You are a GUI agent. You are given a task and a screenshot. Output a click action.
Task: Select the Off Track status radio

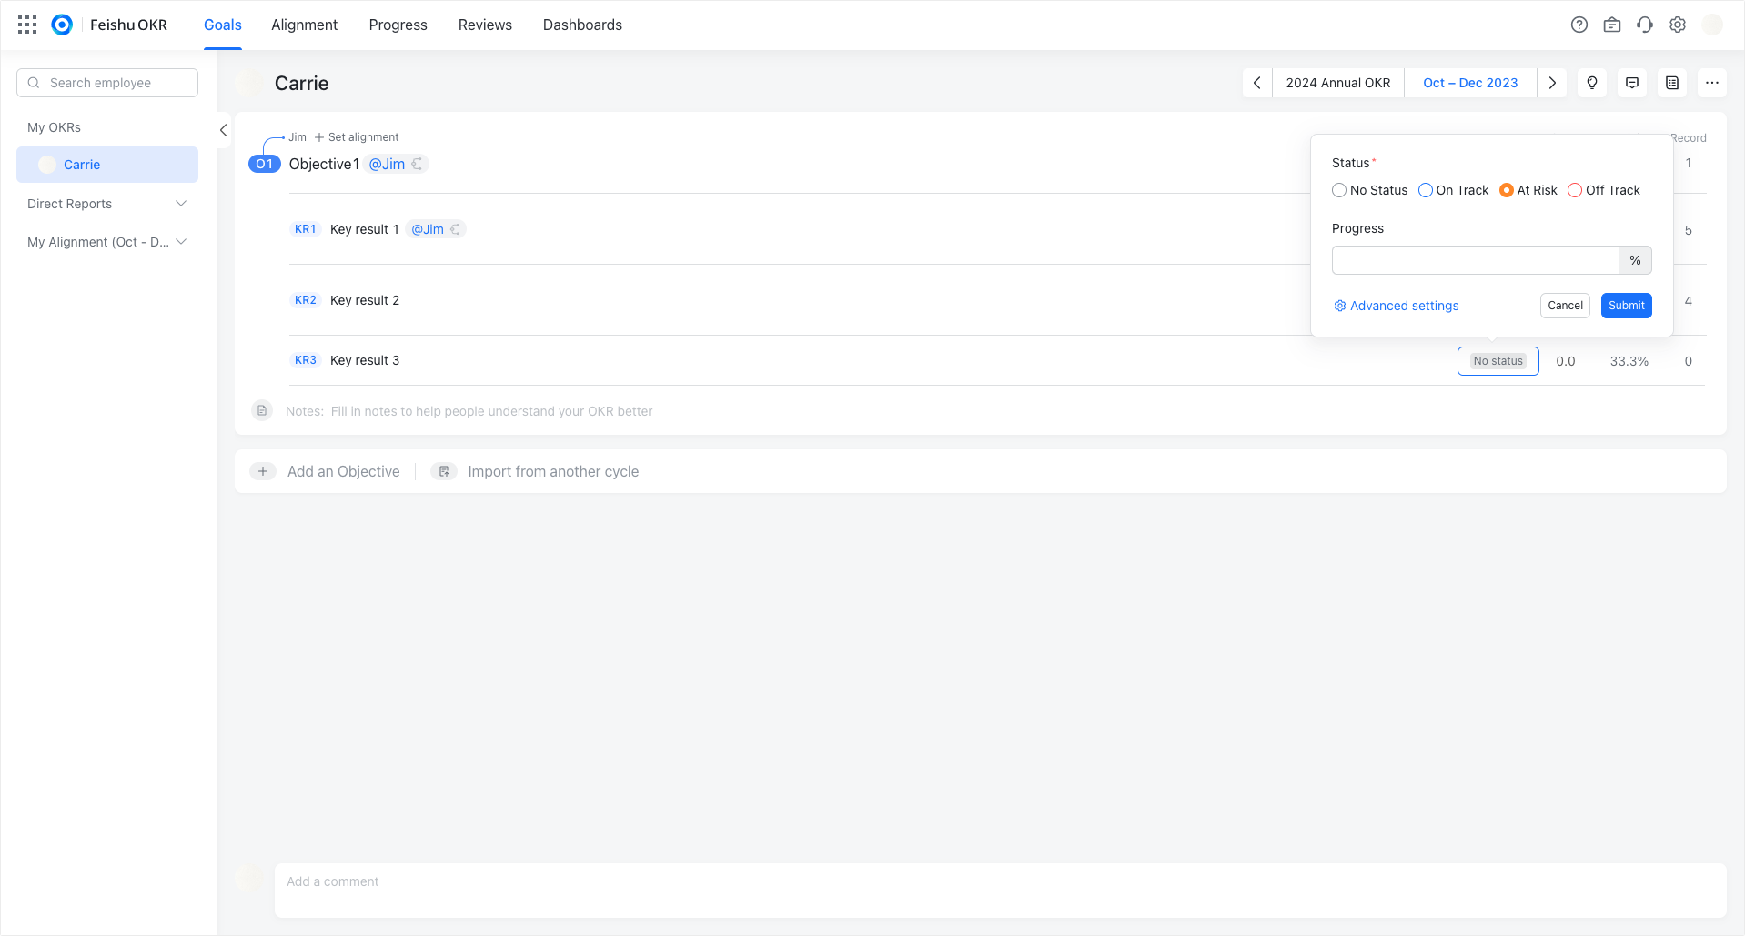tap(1575, 190)
